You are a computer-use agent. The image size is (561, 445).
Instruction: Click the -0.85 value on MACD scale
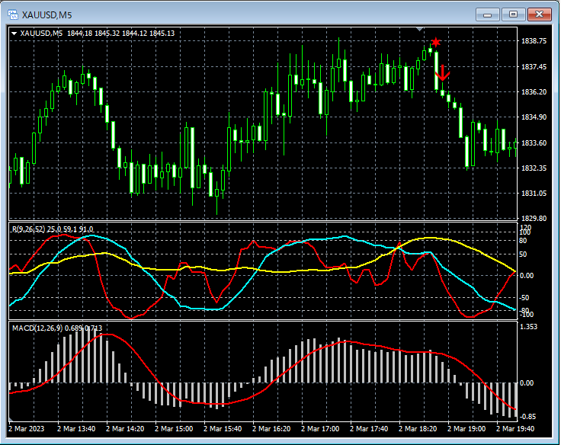coord(529,417)
